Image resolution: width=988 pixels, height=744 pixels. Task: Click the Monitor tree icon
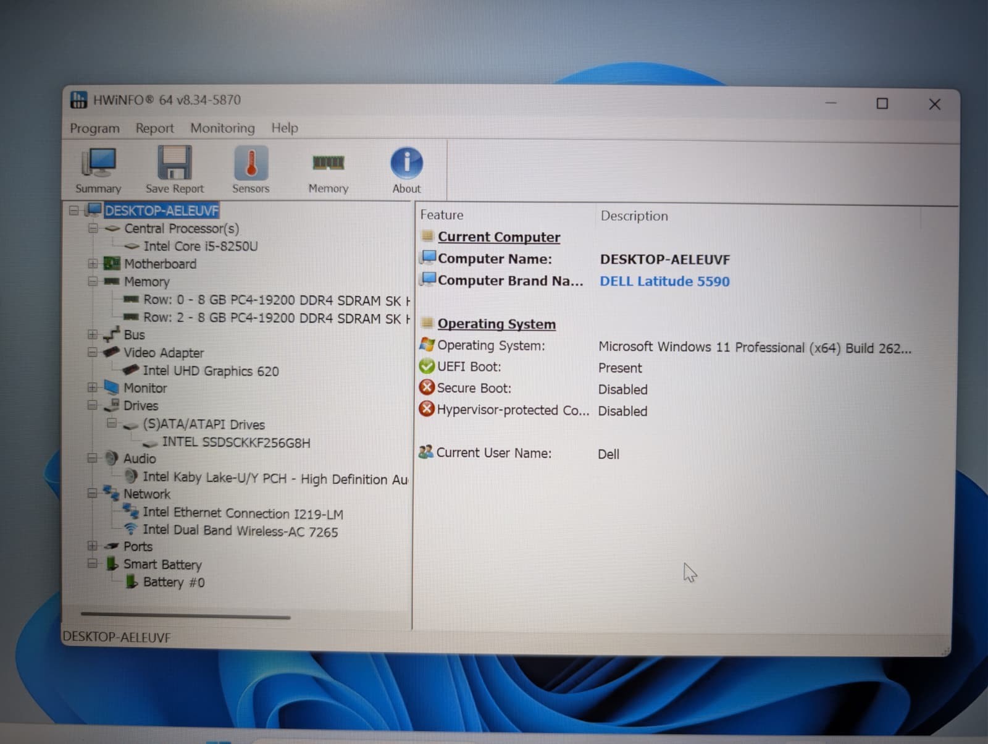click(x=111, y=387)
